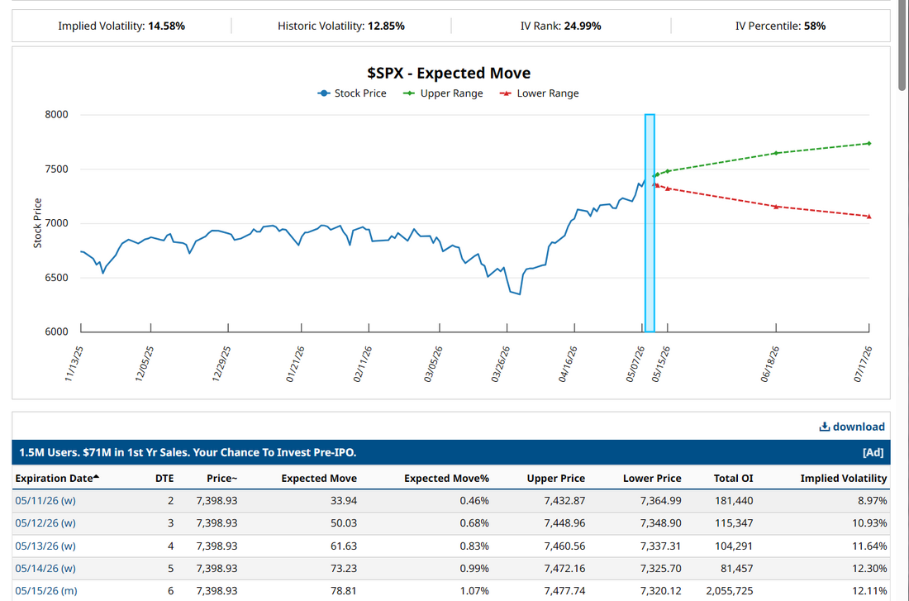Click the sort arrow beside Expiration Date

click(x=96, y=477)
